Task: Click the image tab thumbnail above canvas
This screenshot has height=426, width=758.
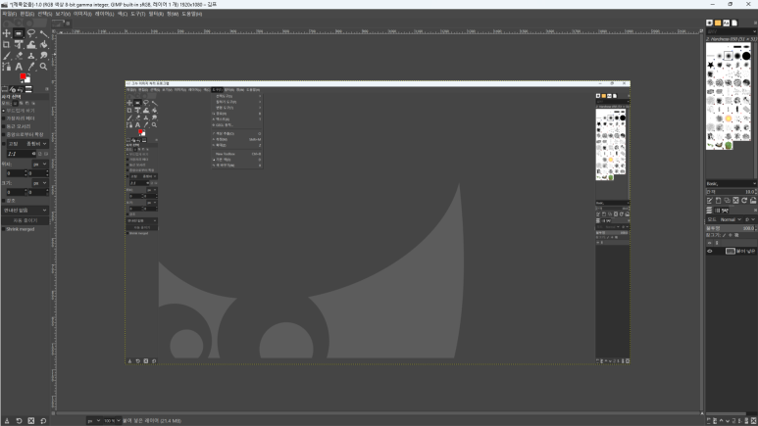Action: (58, 23)
